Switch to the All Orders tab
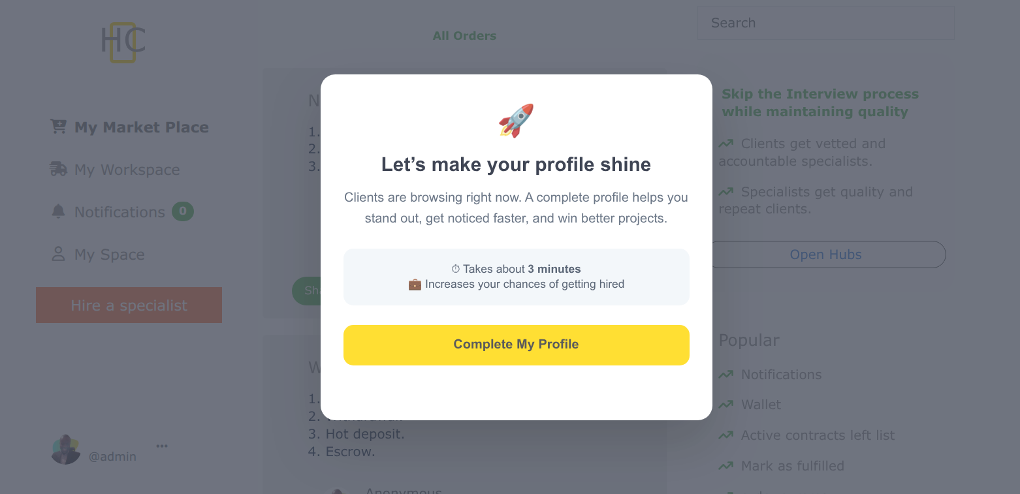The image size is (1020, 494). 464,35
